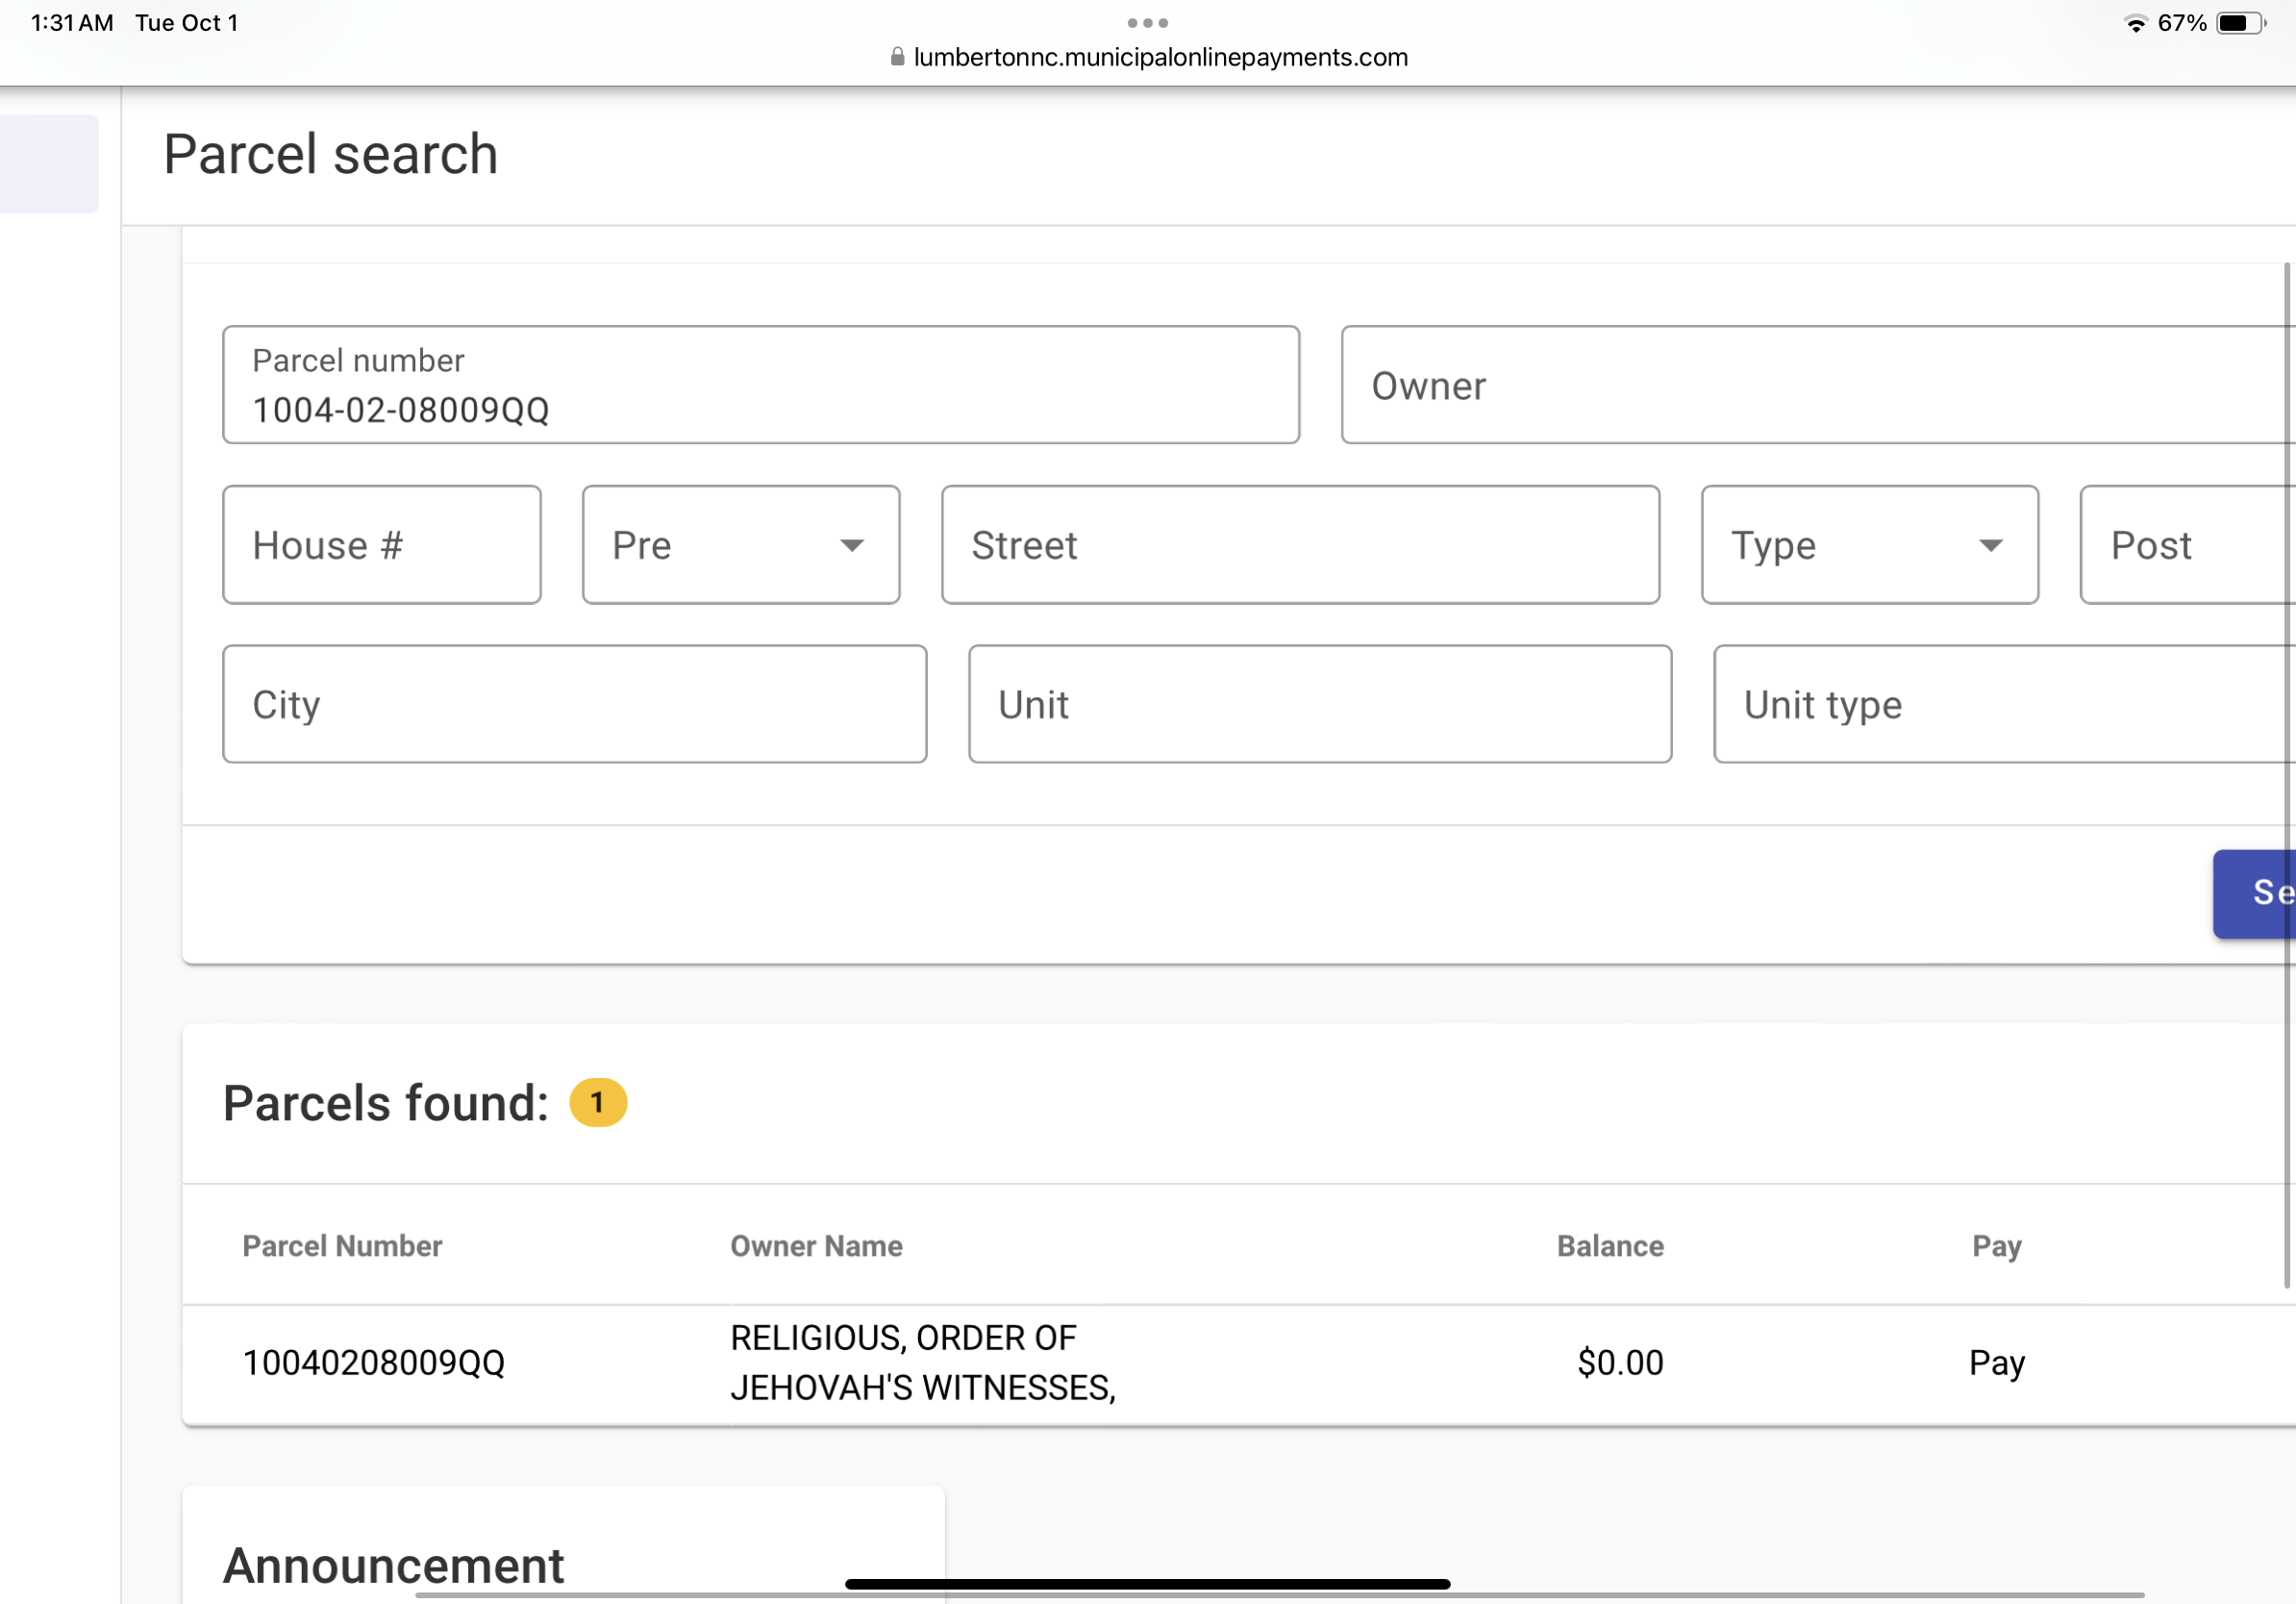Screen dimensions: 2296x1604
Task: Click the Pay column header
Action: pyautogui.click(x=1997, y=1246)
